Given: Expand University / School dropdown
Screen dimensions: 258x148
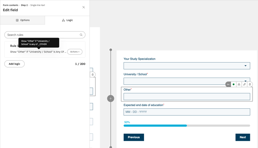Looking at the screenshot, I should point(187,81).
